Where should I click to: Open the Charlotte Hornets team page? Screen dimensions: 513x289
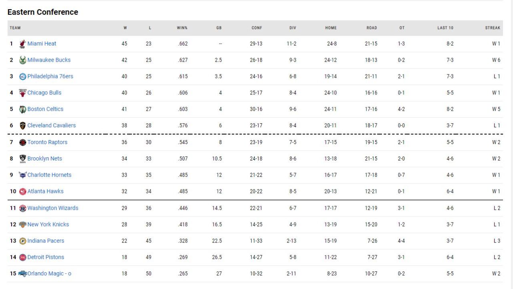[x=49, y=175]
